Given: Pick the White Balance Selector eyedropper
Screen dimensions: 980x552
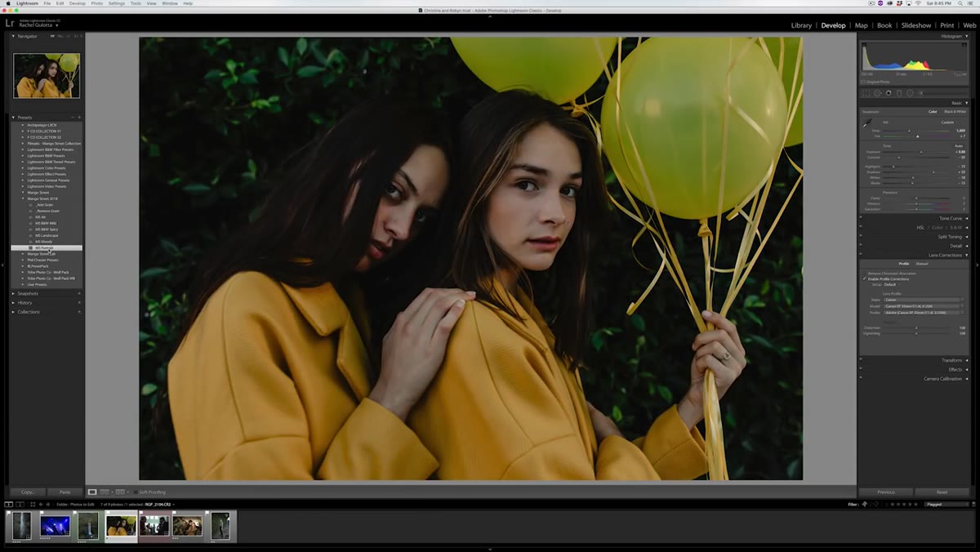Looking at the screenshot, I should 868,123.
